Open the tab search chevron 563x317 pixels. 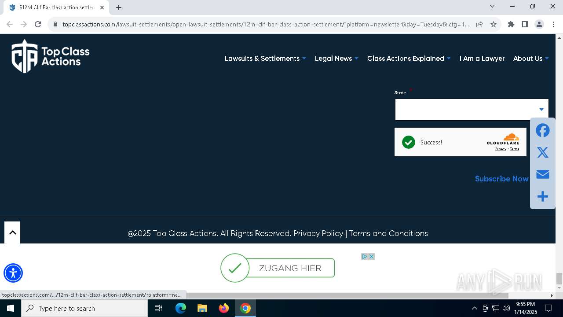492,6
